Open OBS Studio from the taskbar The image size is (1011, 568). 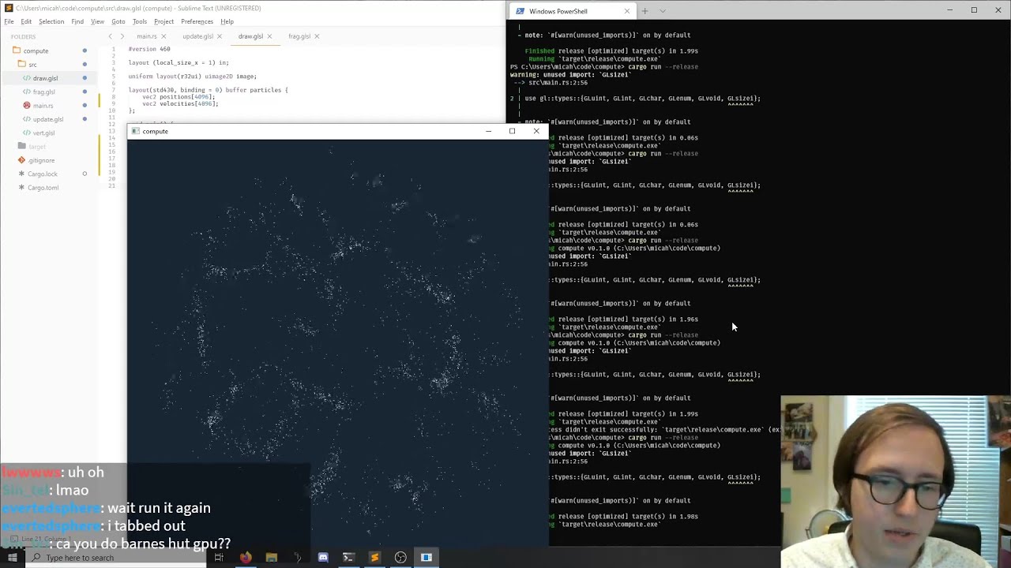pyautogui.click(x=400, y=558)
